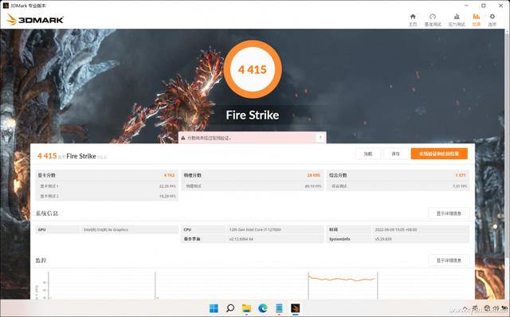The image size is (510, 317).
Task: Open Options via the gear icon
Action: [492, 17]
